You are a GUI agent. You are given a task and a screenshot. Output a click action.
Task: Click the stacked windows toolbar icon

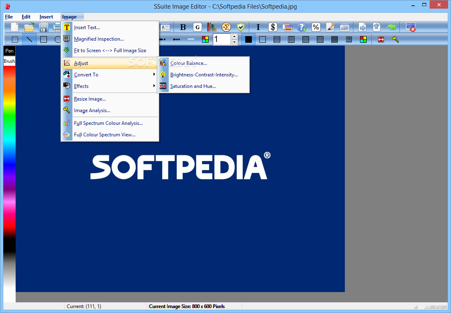tap(287, 27)
